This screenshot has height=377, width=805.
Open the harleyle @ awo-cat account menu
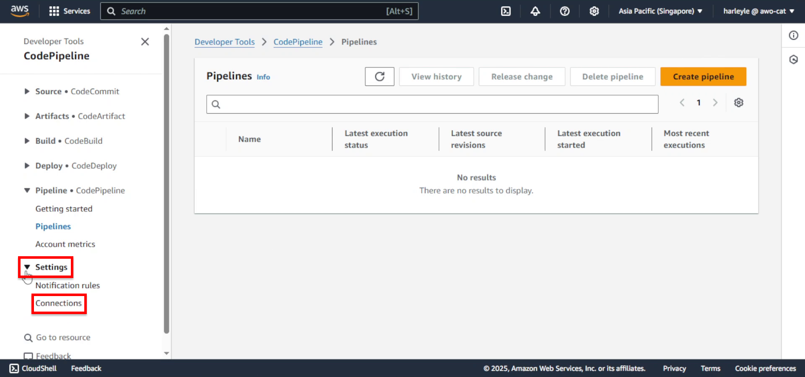tap(758, 11)
